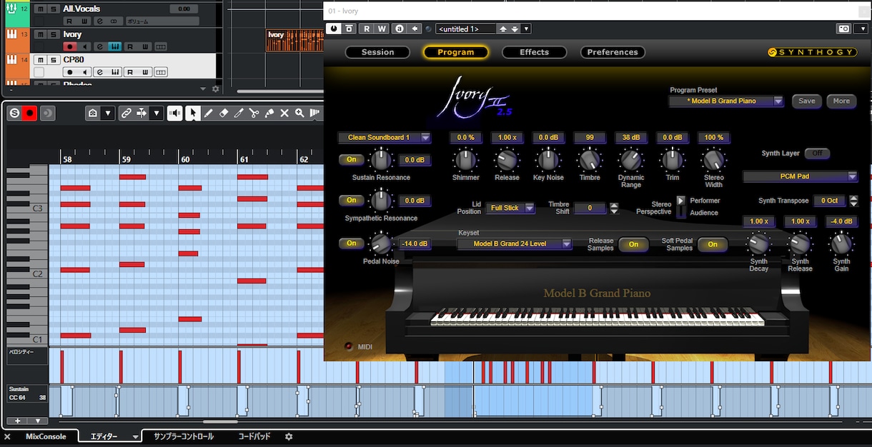Activate the zoom magnifier tool

point(299,113)
